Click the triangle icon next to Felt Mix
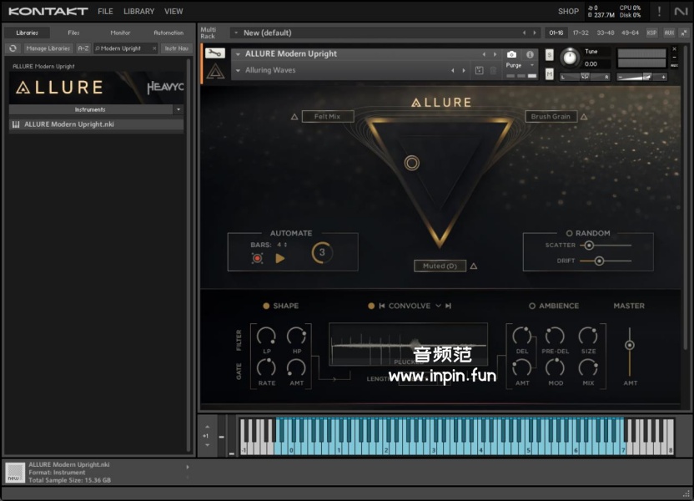Image resolution: width=694 pixels, height=501 pixels. [x=294, y=117]
